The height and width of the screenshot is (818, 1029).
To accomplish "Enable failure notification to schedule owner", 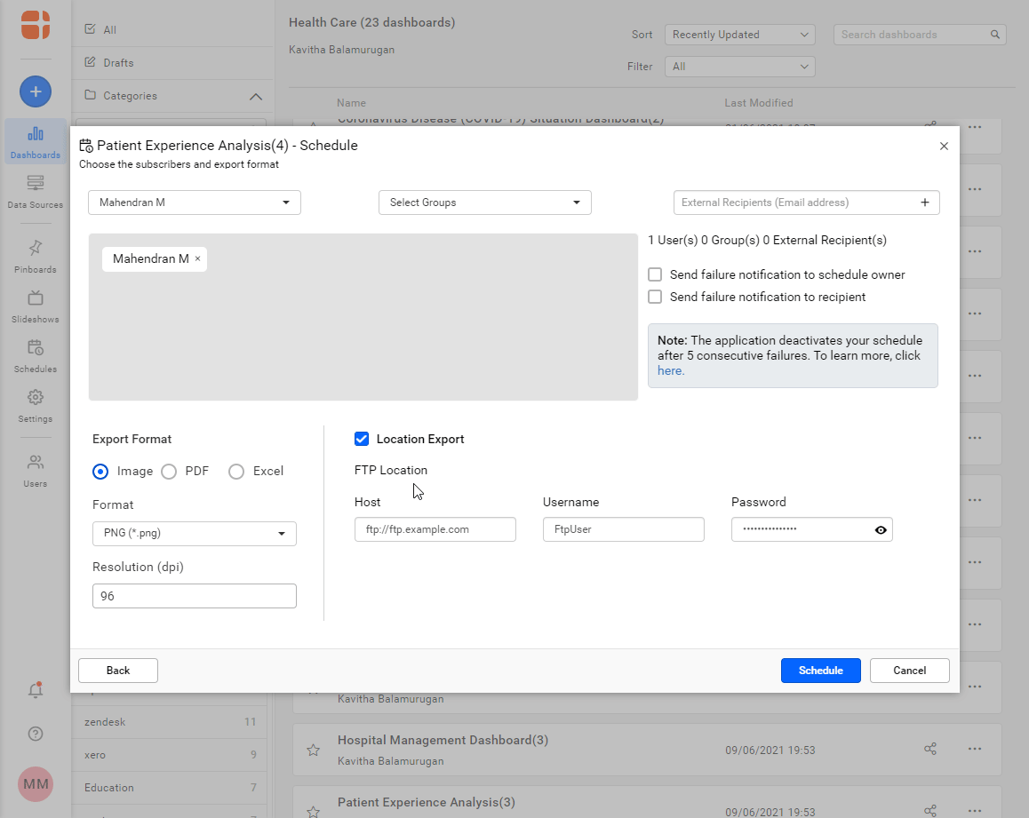I will [x=655, y=274].
